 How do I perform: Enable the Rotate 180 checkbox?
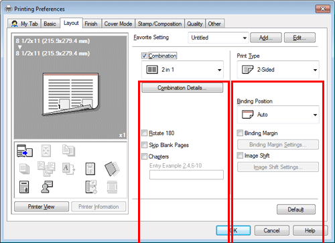pyautogui.click(x=145, y=133)
